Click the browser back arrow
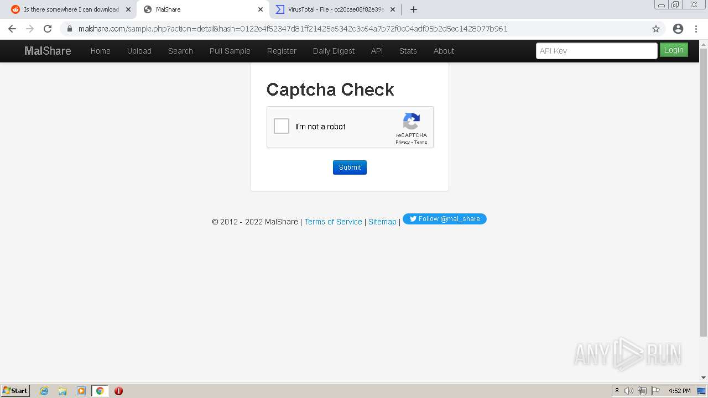 (x=12, y=29)
